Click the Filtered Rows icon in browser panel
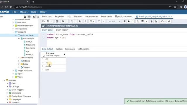This screenshot has height=105, width=187. click(34, 17)
